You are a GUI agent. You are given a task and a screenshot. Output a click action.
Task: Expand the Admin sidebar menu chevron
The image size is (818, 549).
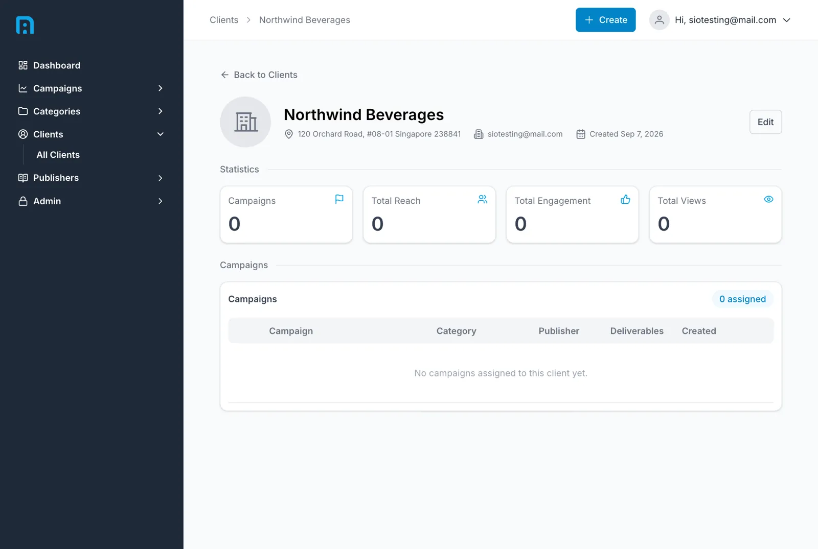pos(161,201)
